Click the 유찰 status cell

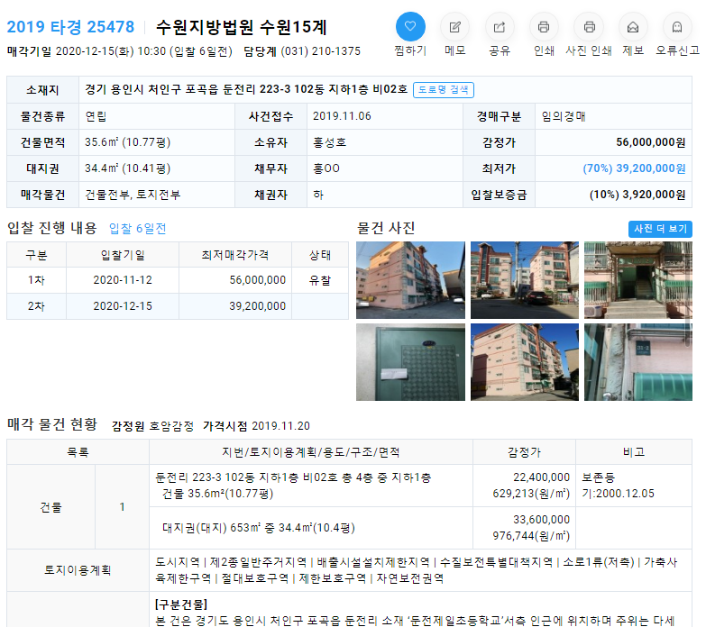tap(320, 280)
